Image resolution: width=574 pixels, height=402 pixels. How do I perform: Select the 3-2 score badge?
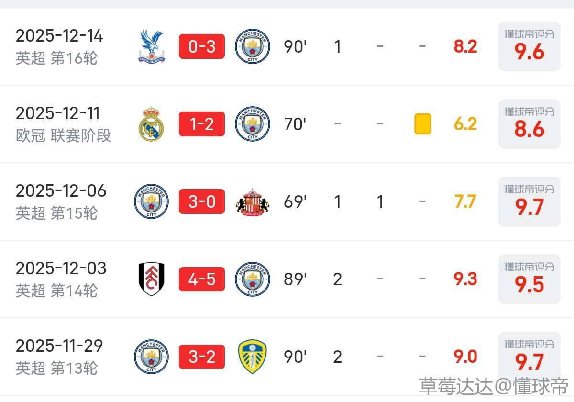[201, 357]
